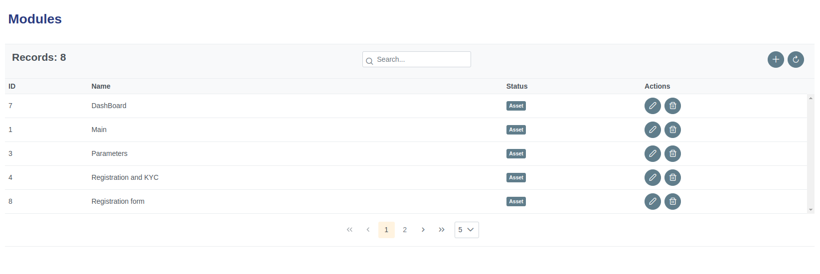Delete the DashBoard module
This screenshot has height=274, width=820.
point(672,106)
